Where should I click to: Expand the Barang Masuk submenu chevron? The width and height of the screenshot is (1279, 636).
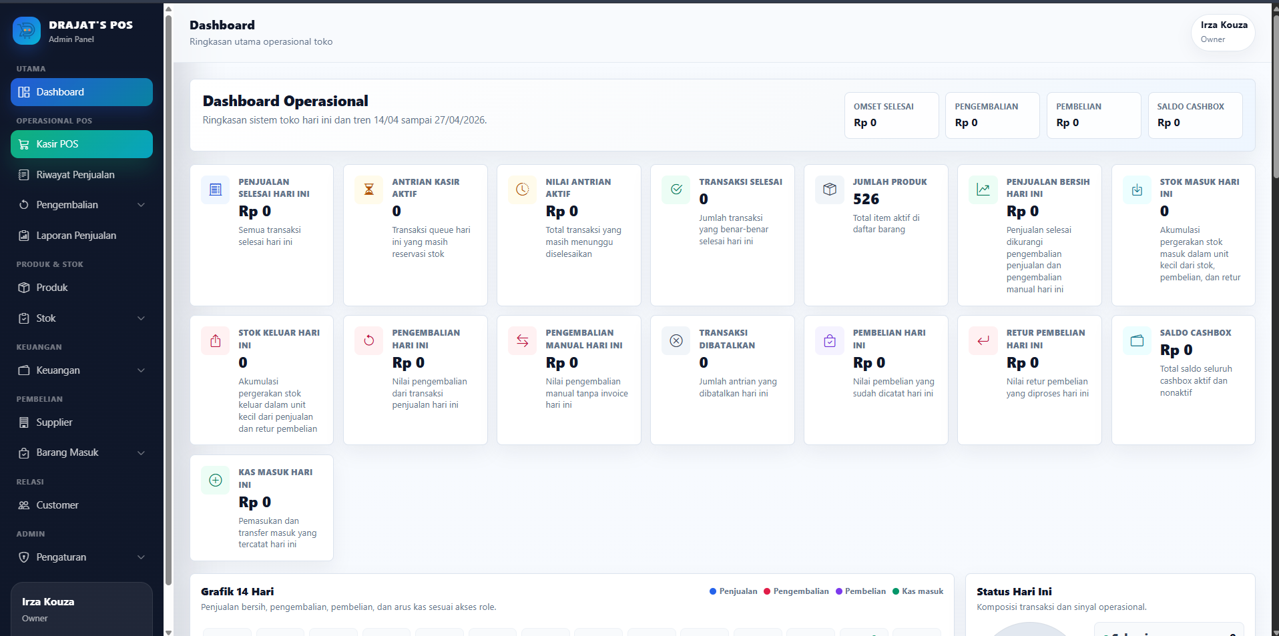tap(141, 452)
